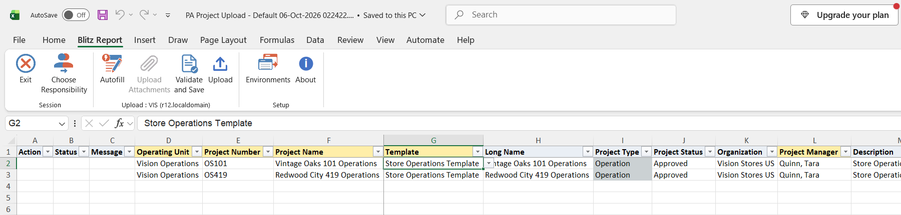The image size is (901, 215).
Task: Open Project Type filter dropdown
Action: [x=646, y=152]
